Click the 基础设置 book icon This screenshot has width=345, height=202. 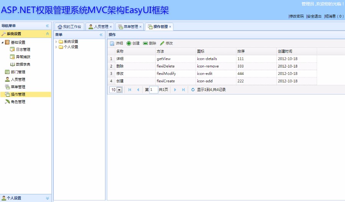pos(7,42)
